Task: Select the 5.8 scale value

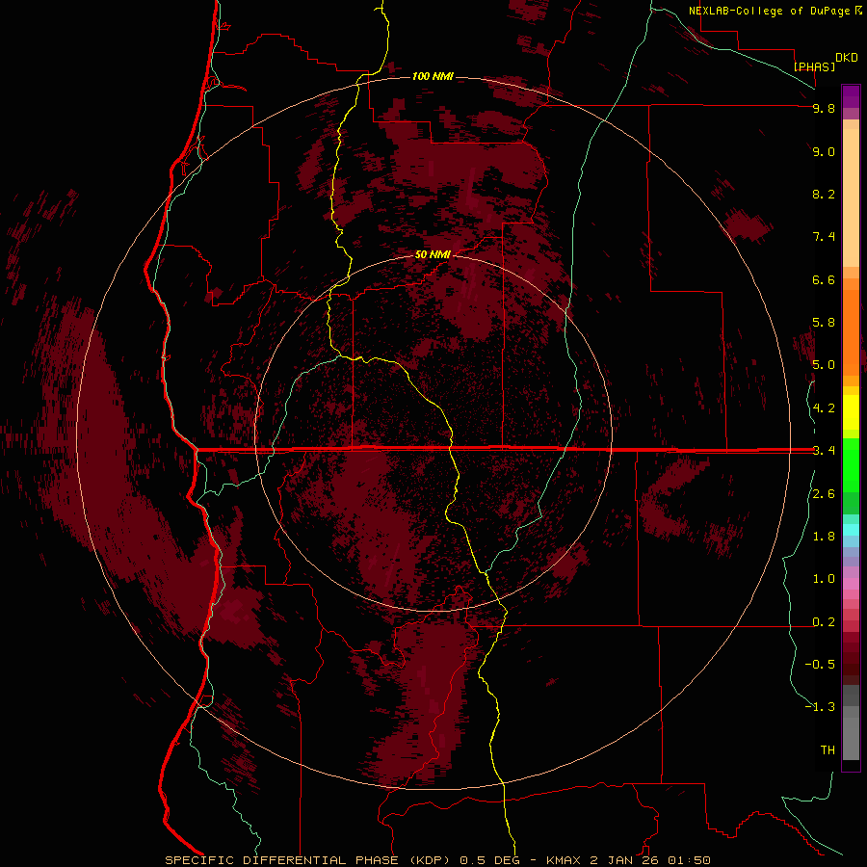Action: pos(824,323)
